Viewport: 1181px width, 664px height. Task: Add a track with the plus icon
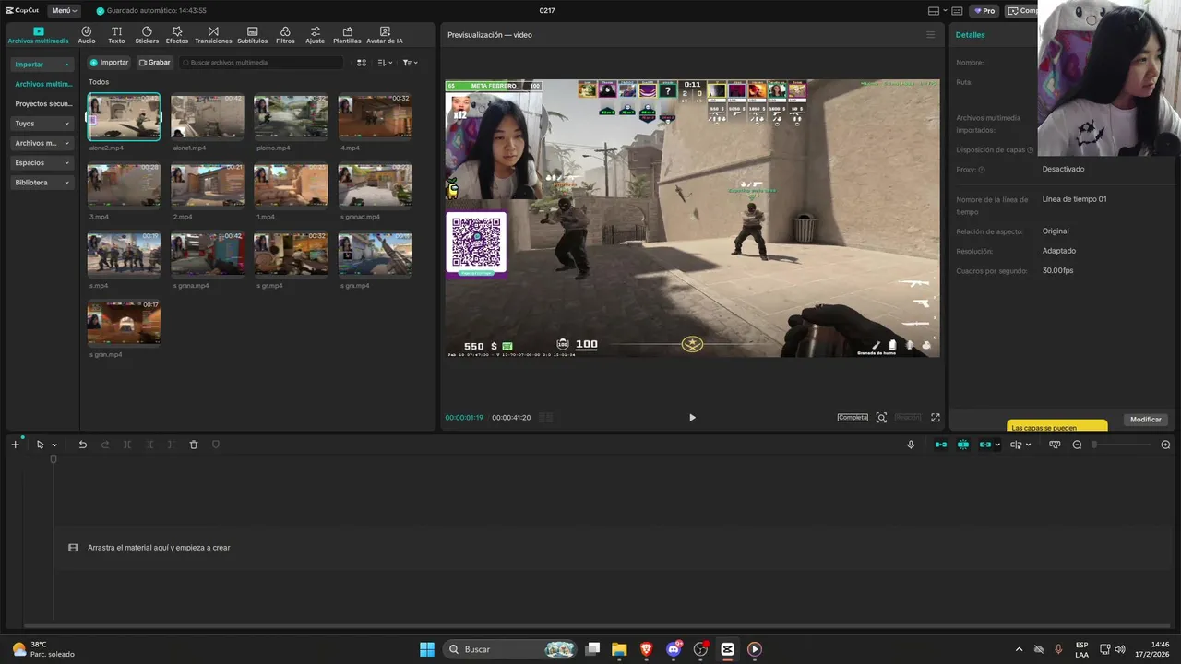pos(15,445)
